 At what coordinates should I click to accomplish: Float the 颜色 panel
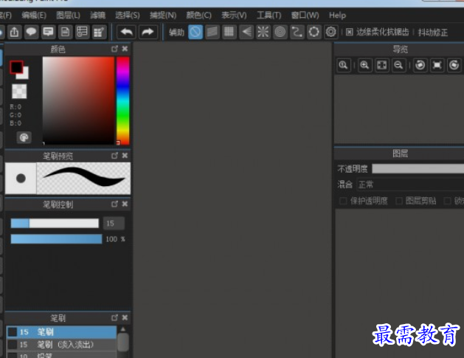click(x=114, y=49)
